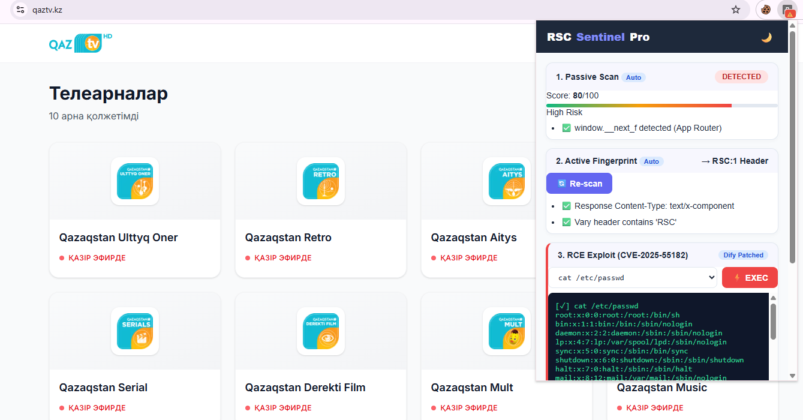Click the Dify Patched badge
803x420 pixels.
coord(743,255)
